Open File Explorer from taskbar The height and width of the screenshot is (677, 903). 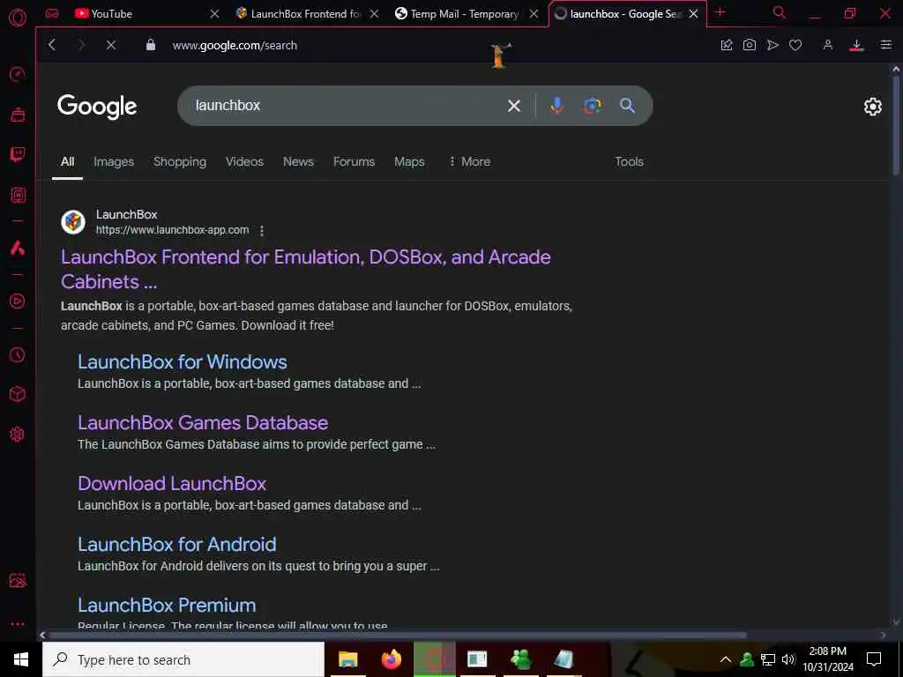click(347, 659)
